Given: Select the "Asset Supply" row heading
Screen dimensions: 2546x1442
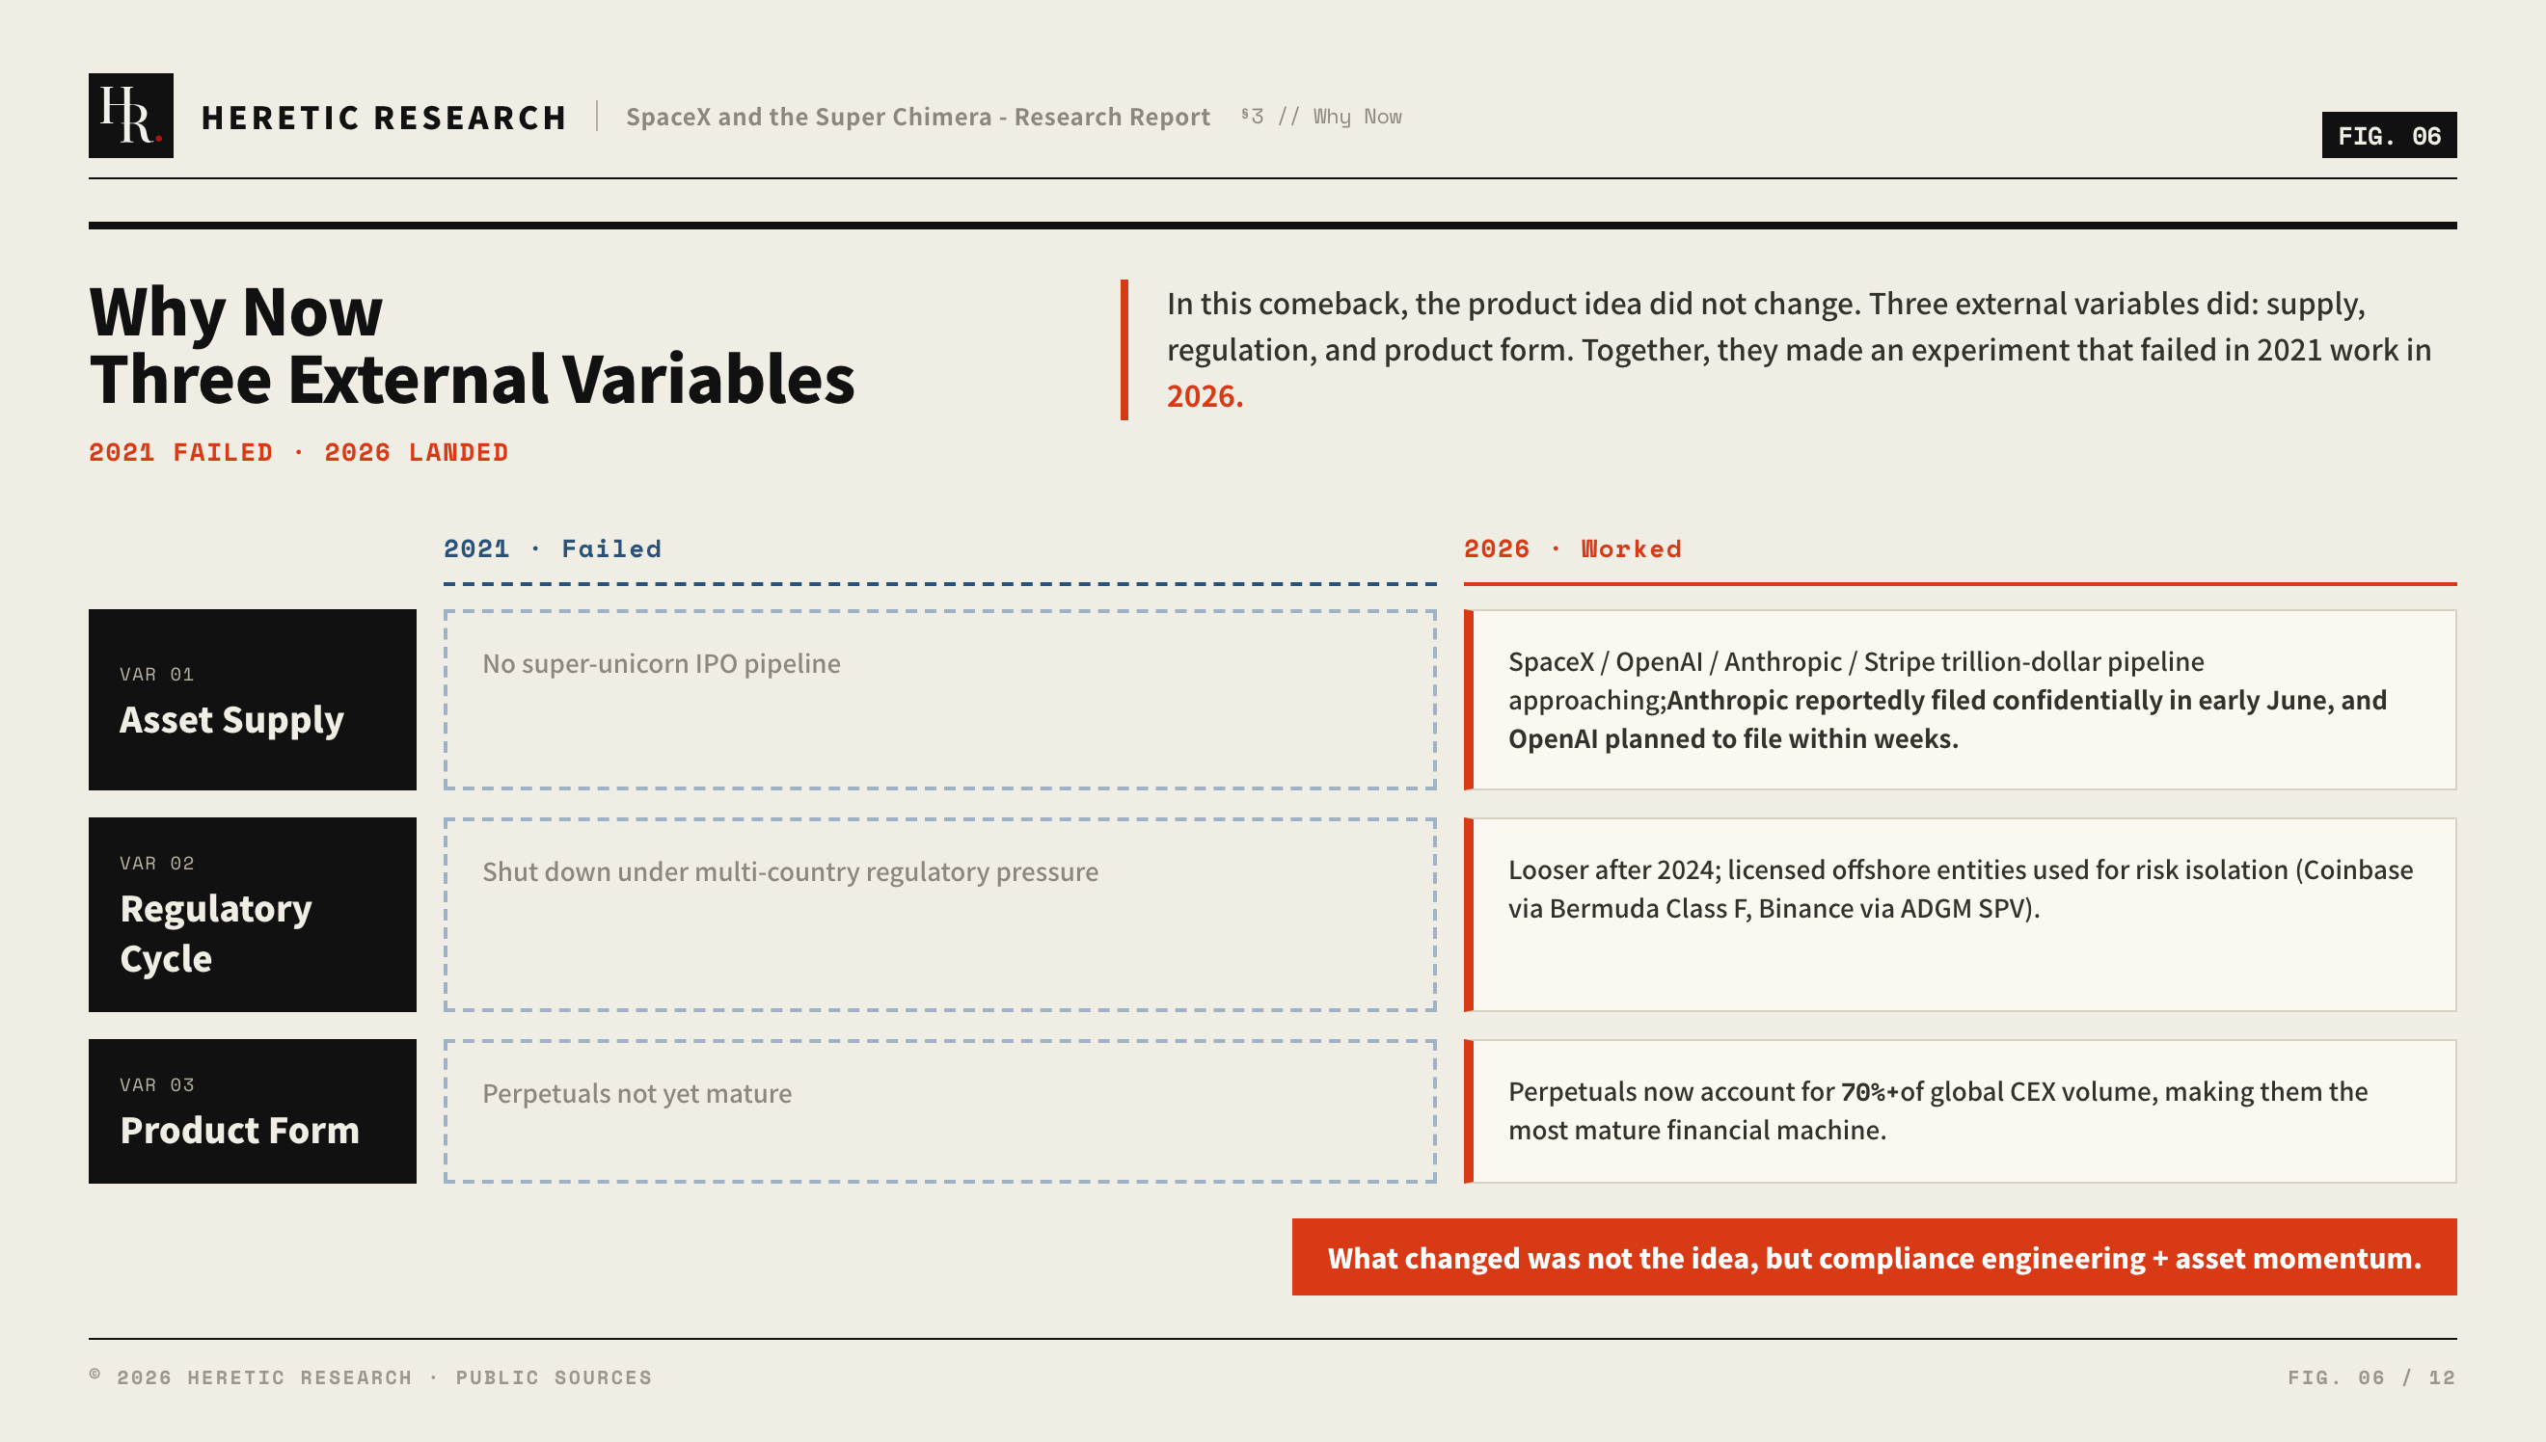Looking at the screenshot, I should [231, 720].
